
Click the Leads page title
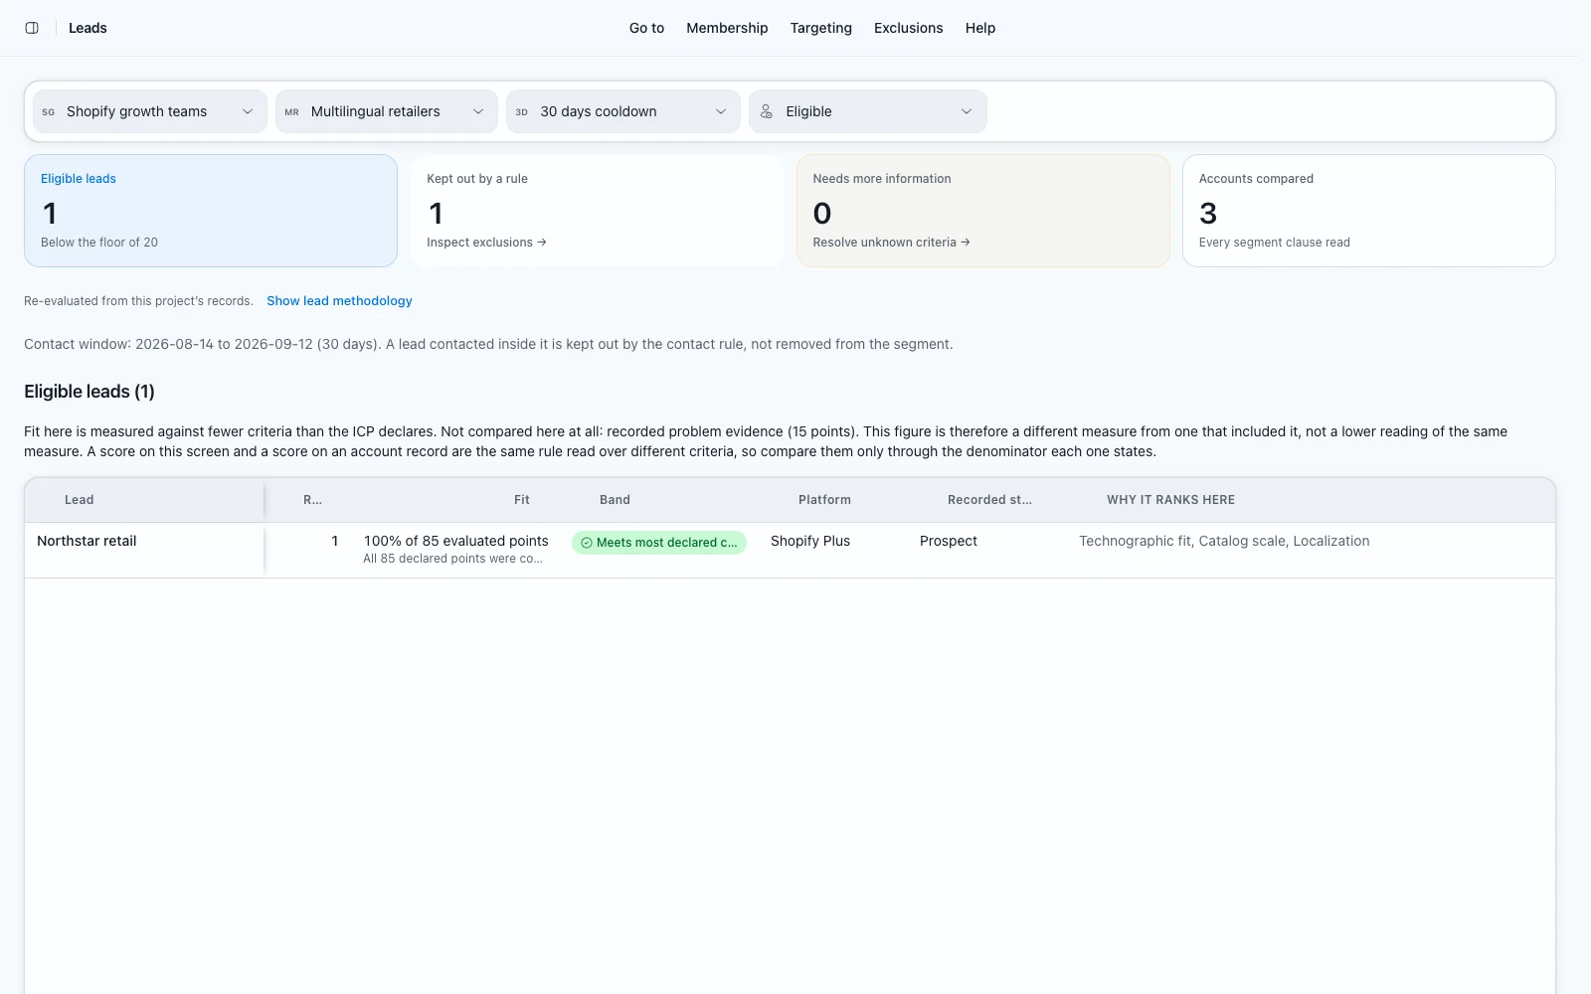click(88, 28)
